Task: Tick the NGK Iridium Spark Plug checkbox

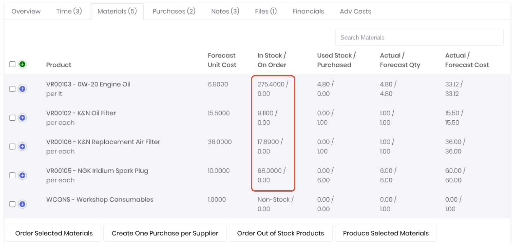Action: pos(12,175)
